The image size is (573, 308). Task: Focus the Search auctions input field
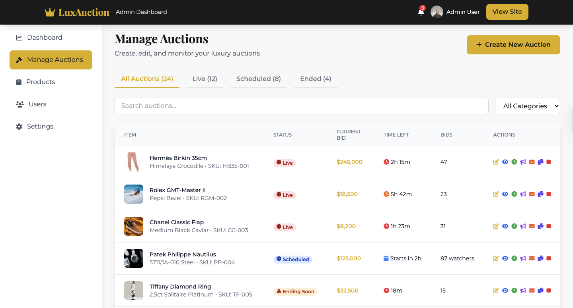(301, 106)
